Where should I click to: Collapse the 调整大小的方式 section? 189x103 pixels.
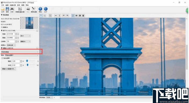[x=2, y=48]
